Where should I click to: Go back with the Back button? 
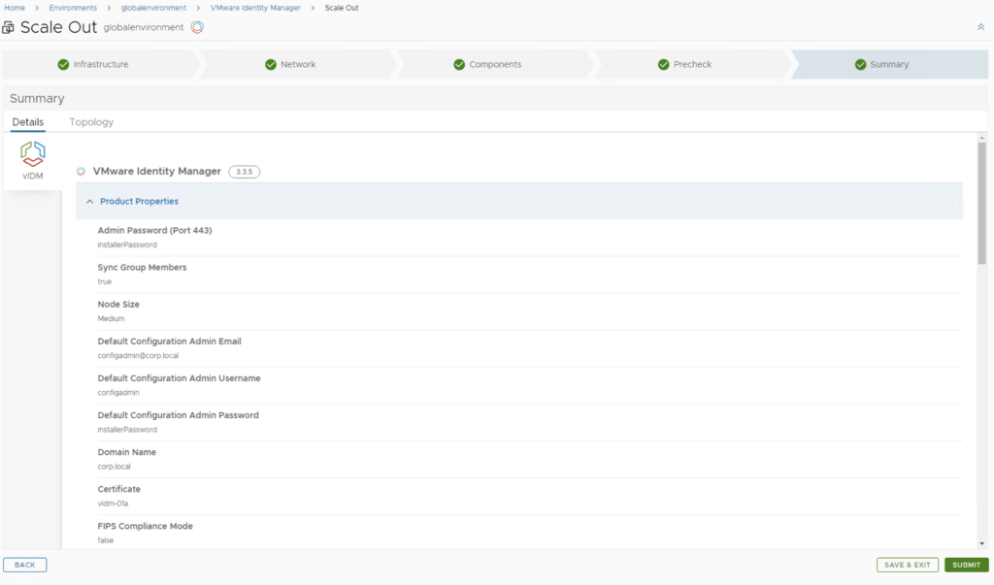pos(24,565)
